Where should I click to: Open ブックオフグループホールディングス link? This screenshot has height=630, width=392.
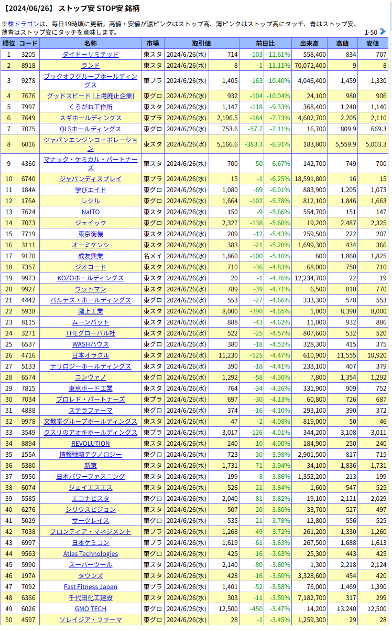coord(90,80)
